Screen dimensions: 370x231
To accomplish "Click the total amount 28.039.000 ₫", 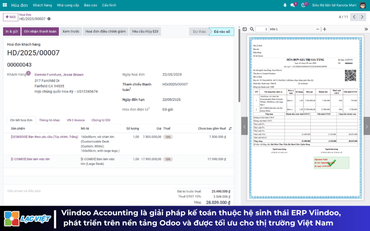I will [218, 202].
